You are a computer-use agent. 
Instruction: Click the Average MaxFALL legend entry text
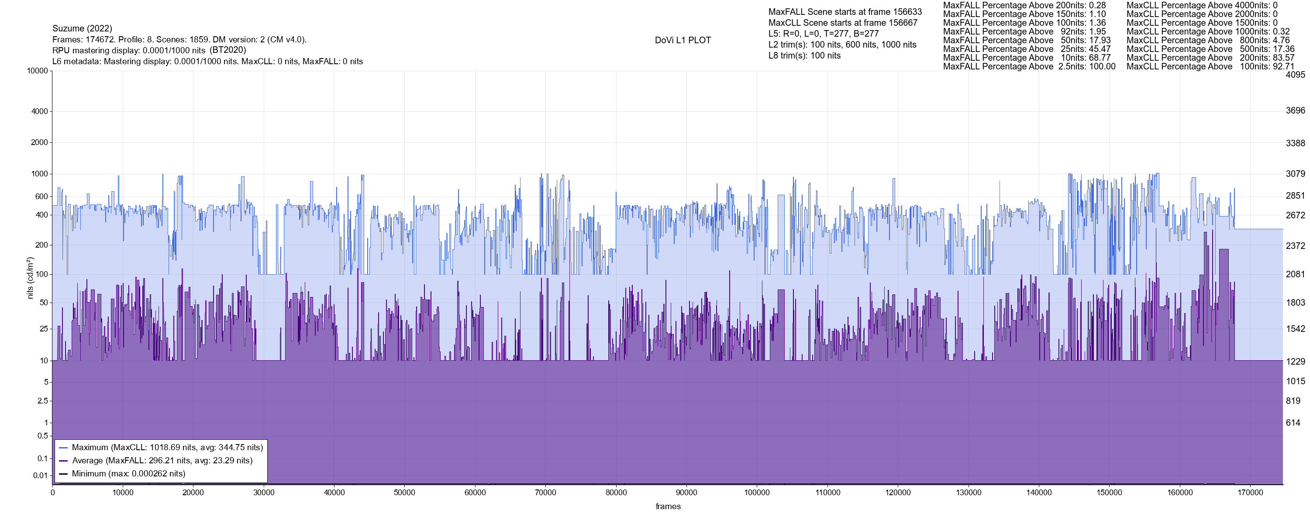pyautogui.click(x=162, y=461)
